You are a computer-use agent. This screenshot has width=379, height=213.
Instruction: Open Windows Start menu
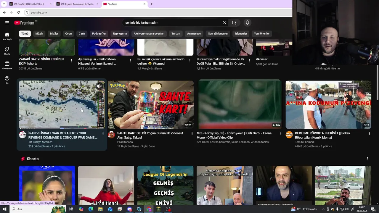click(x=5, y=209)
